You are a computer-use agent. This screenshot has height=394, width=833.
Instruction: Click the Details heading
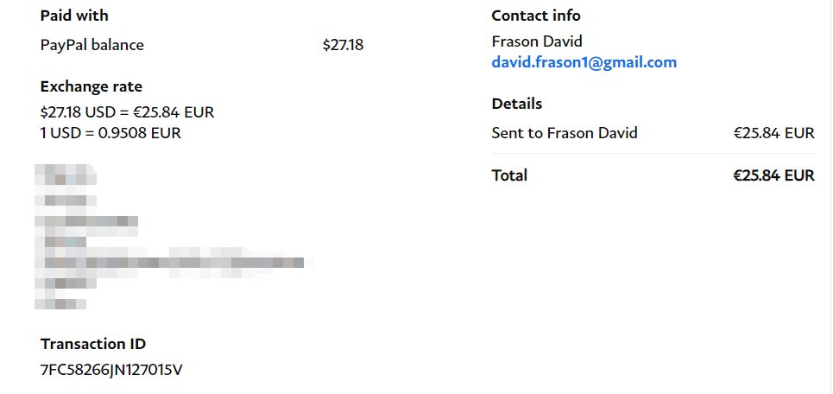point(517,104)
